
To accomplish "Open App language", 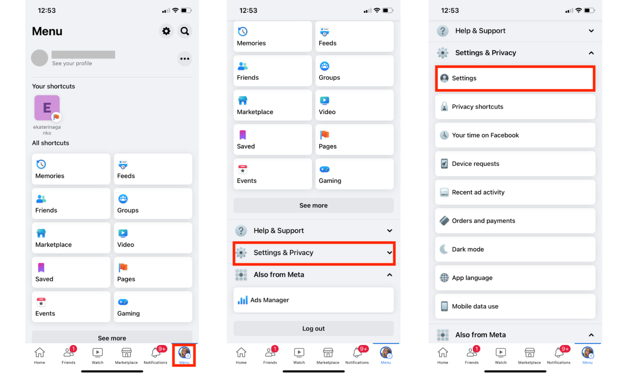I will click(515, 278).
